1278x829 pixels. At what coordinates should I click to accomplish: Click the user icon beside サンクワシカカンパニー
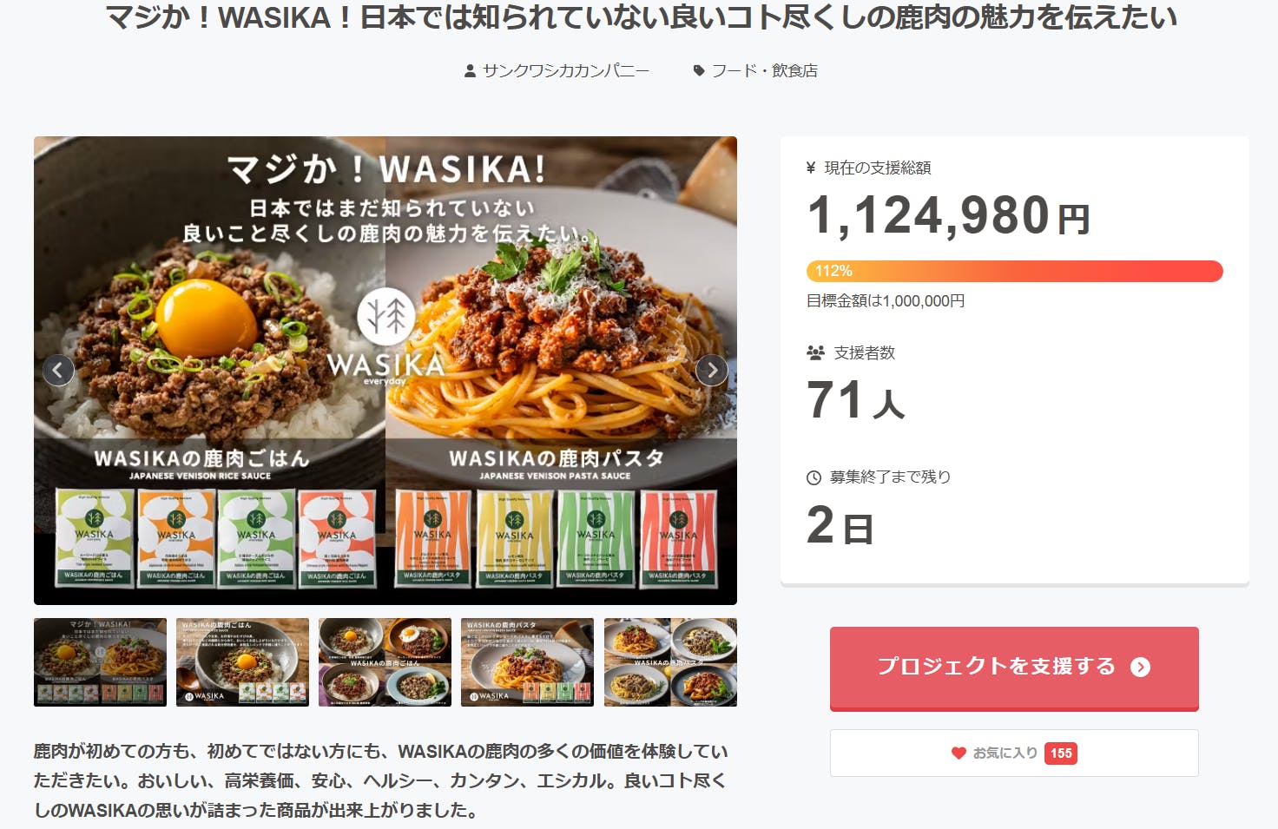point(470,71)
